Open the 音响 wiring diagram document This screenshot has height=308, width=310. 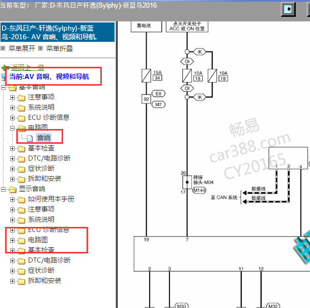44,138
